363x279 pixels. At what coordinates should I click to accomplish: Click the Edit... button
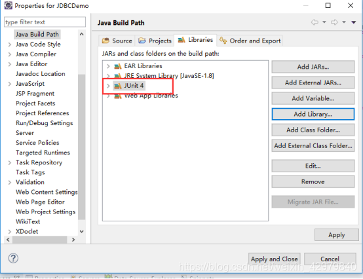point(313,166)
